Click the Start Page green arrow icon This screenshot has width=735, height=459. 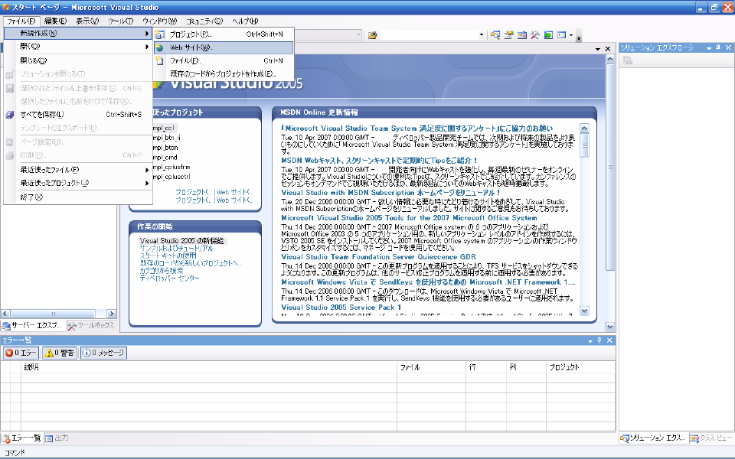tap(548, 35)
